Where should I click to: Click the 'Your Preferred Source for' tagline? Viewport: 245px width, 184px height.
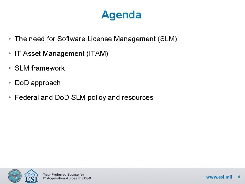(x=63, y=174)
